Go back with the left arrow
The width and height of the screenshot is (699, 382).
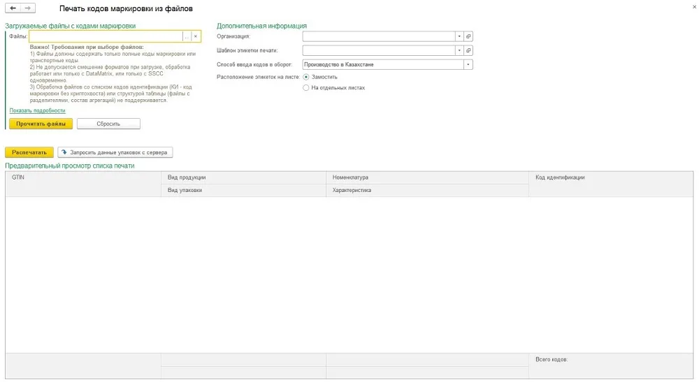(x=13, y=8)
